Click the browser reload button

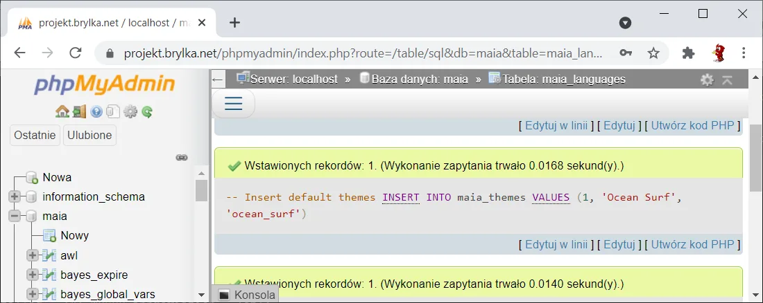[x=75, y=53]
